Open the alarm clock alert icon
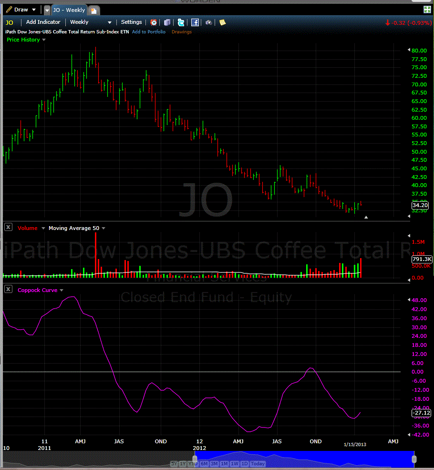The height and width of the screenshot is (470, 434). (x=154, y=22)
